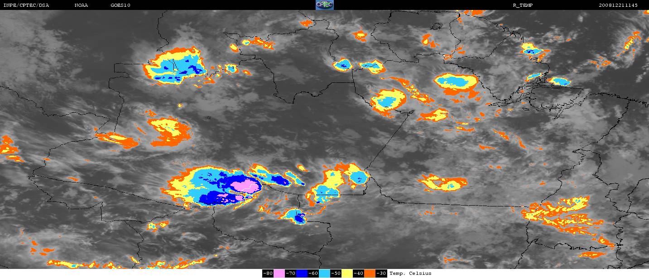
Task: Click the Temp. Celsius legend caption
Action: click(x=410, y=273)
